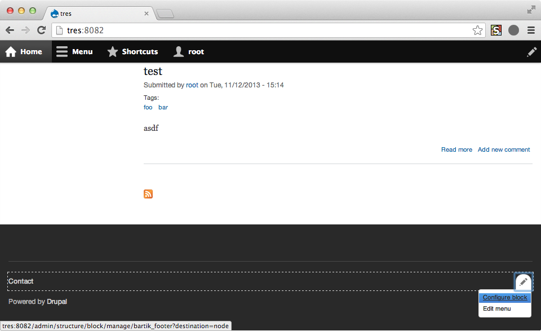Open author root profile link

coord(192,85)
